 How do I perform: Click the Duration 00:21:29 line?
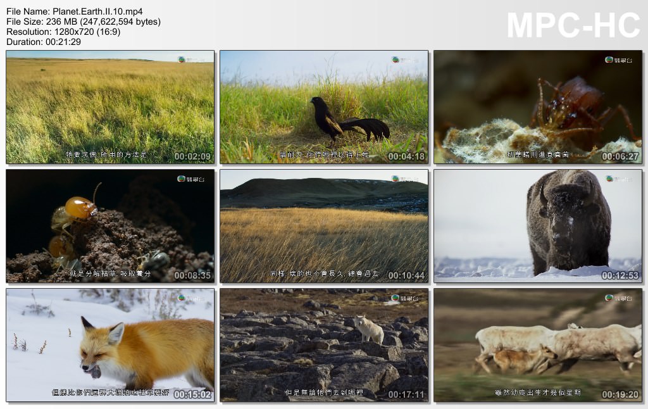(44, 42)
